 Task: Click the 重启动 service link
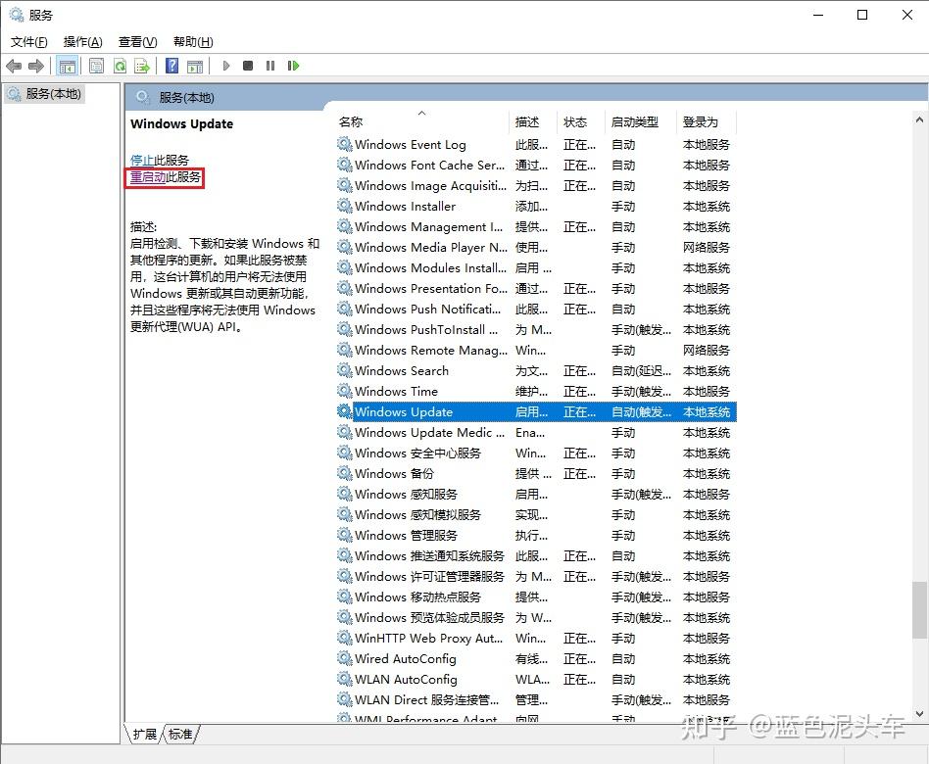[x=148, y=177]
